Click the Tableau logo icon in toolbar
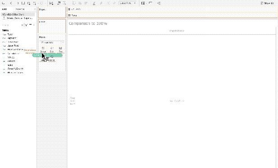The width and height of the screenshot is (278, 168). click(x=3, y=3)
